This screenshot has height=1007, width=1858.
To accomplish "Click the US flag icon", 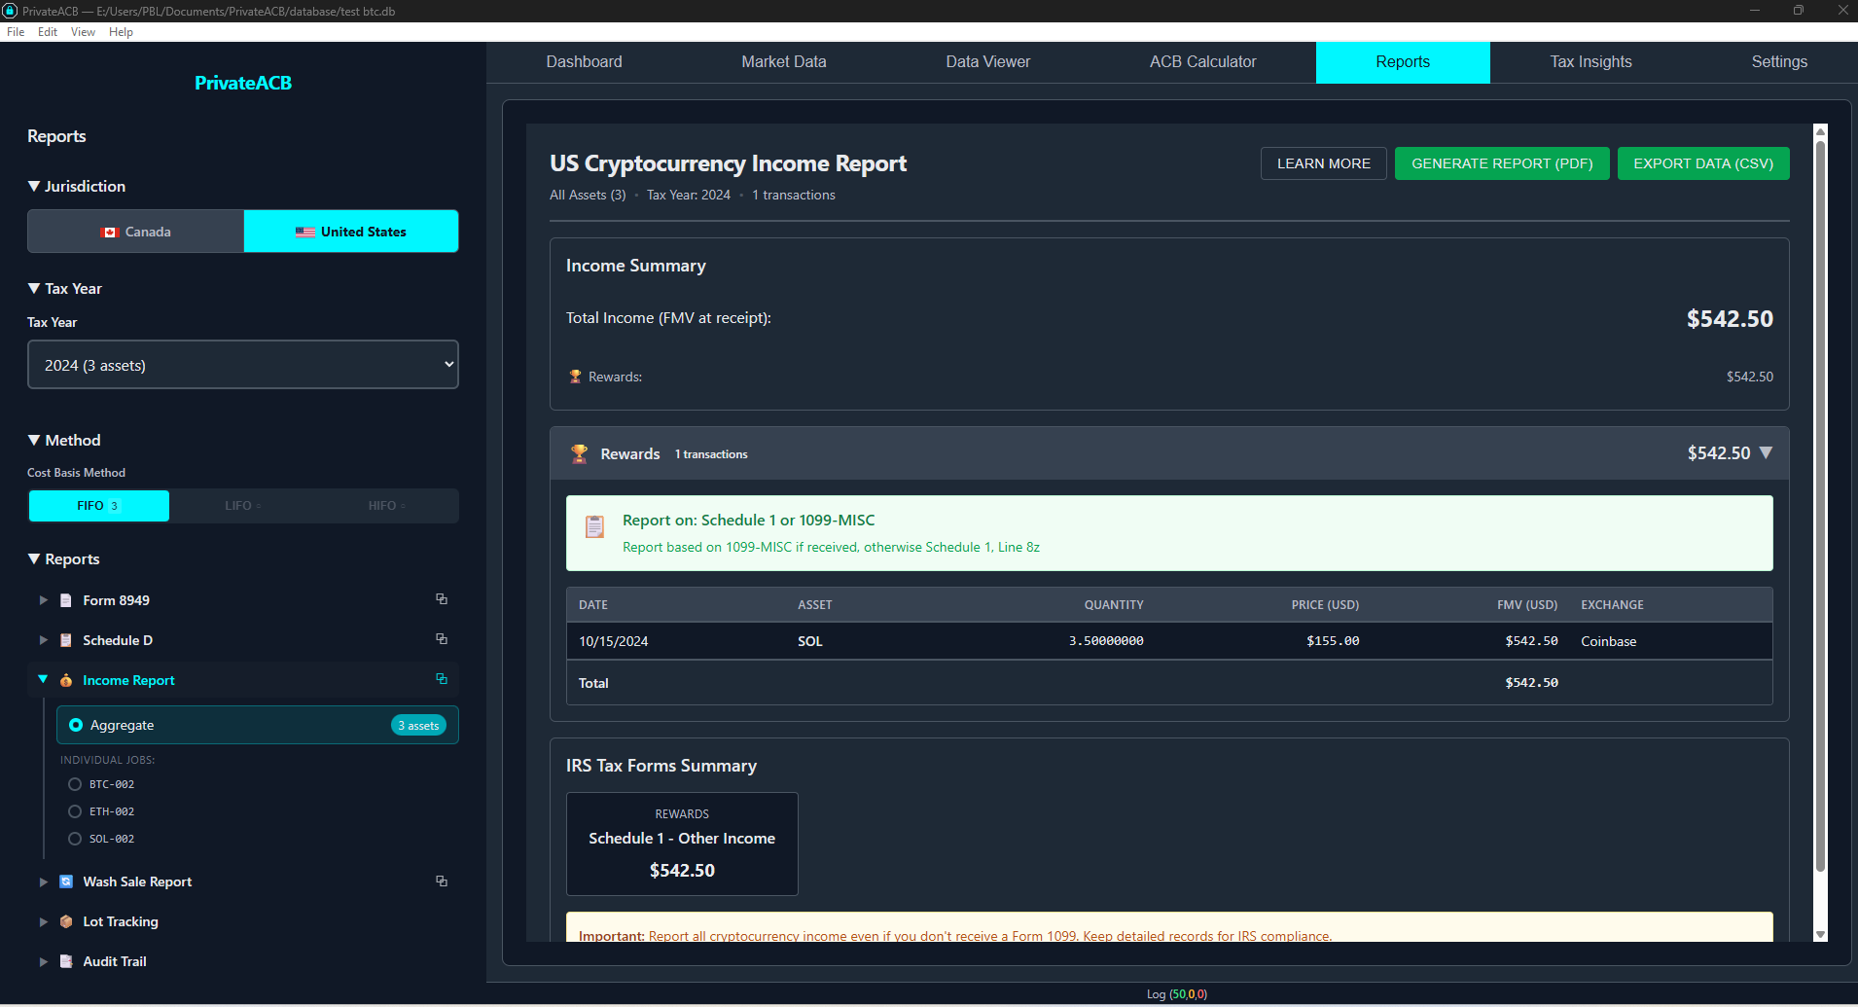I will 305,233.
